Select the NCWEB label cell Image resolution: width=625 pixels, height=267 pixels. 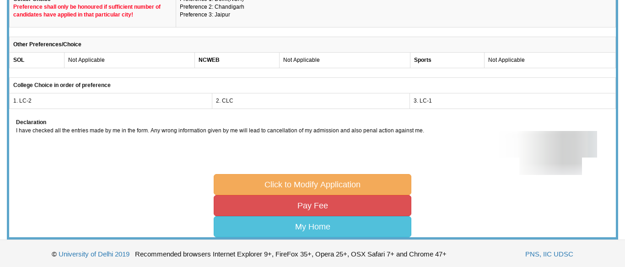click(237, 60)
